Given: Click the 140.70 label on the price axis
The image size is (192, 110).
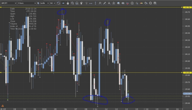Looking at the screenshot, I should tap(187, 12).
